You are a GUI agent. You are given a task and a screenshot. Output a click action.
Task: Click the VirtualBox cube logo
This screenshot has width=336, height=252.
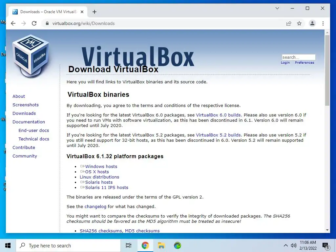point(31,56)
